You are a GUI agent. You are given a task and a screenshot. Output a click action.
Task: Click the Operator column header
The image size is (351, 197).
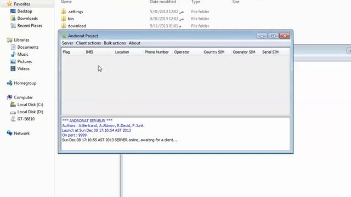(182, 52)
